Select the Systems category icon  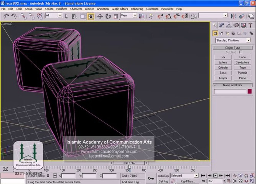[251, 33]
